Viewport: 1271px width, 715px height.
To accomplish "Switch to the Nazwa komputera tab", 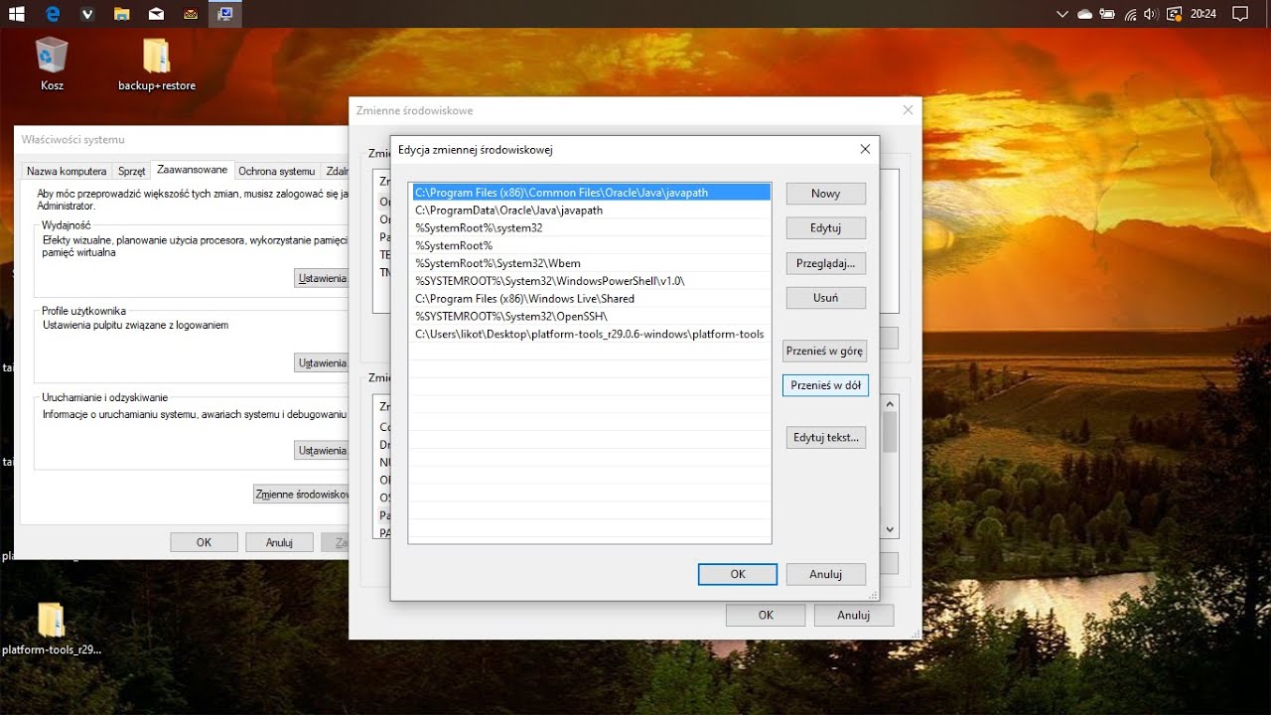I will pos(67,171).
